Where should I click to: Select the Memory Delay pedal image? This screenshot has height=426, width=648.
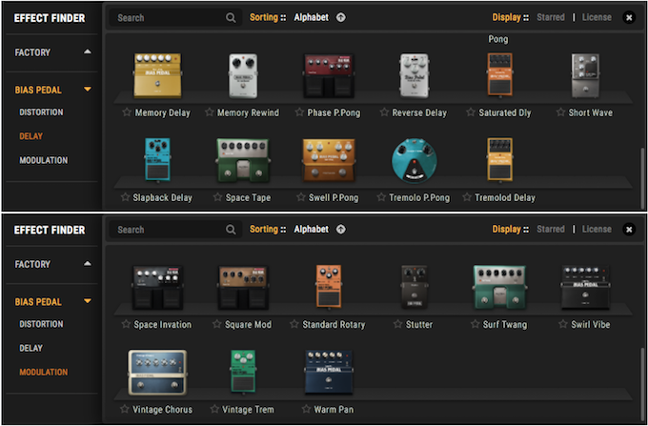coord(157,75)
